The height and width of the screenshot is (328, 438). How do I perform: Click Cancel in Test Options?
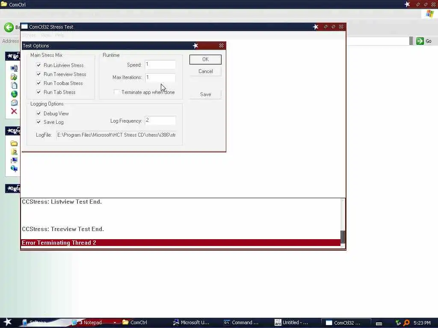[x=205, y=71]
